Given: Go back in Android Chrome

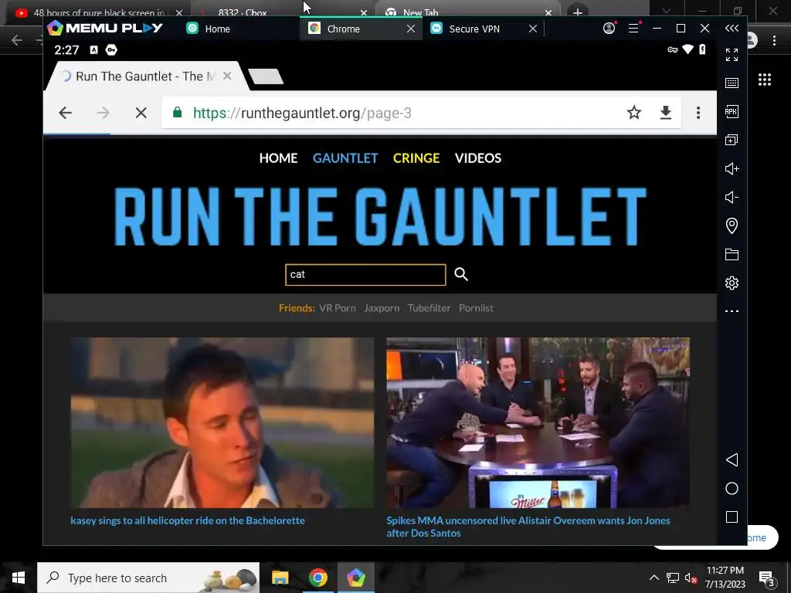Looking at the screenshot, I should 65,113.
